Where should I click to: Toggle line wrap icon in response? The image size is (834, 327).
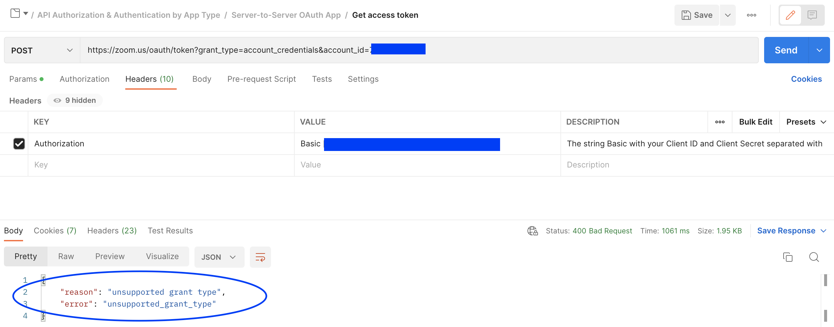point(260,257)
